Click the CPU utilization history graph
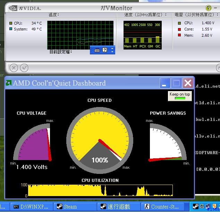 100,190
